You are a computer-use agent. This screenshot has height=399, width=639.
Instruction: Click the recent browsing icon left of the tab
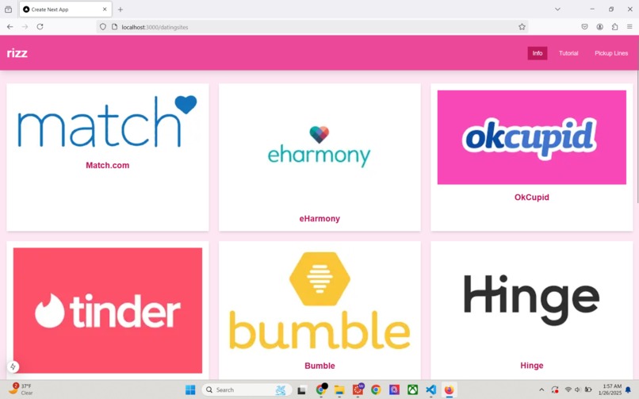click(x=8, y=10)
